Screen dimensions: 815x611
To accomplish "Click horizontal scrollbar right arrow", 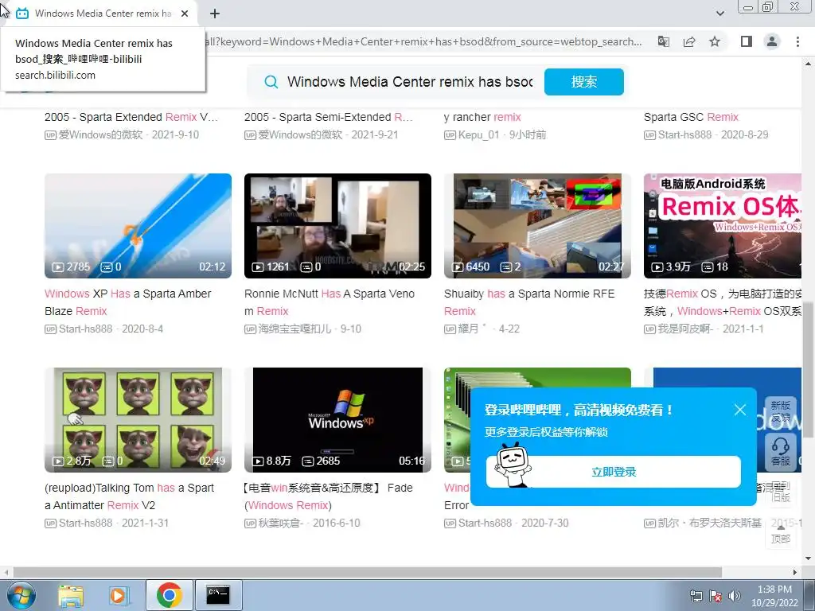I will pyautogui.click(x=795, y=572).
